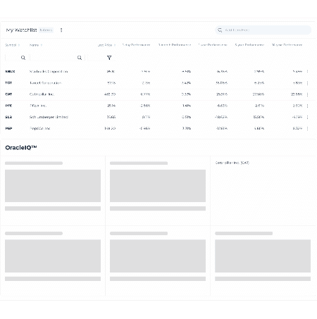
Task: Select the PFE symbol cell
Action: click(x=8, y=106)
